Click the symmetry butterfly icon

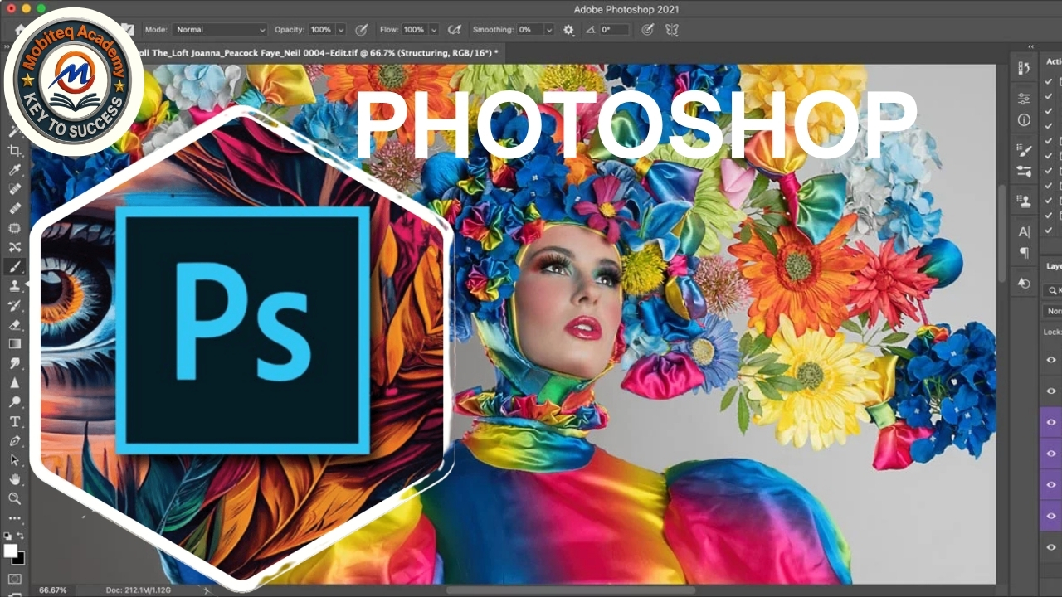(x=671, y=30)
